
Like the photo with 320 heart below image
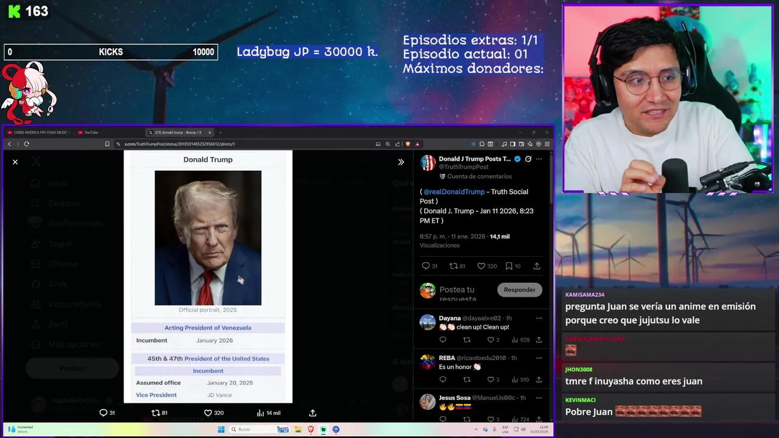[x=214, y=412]
